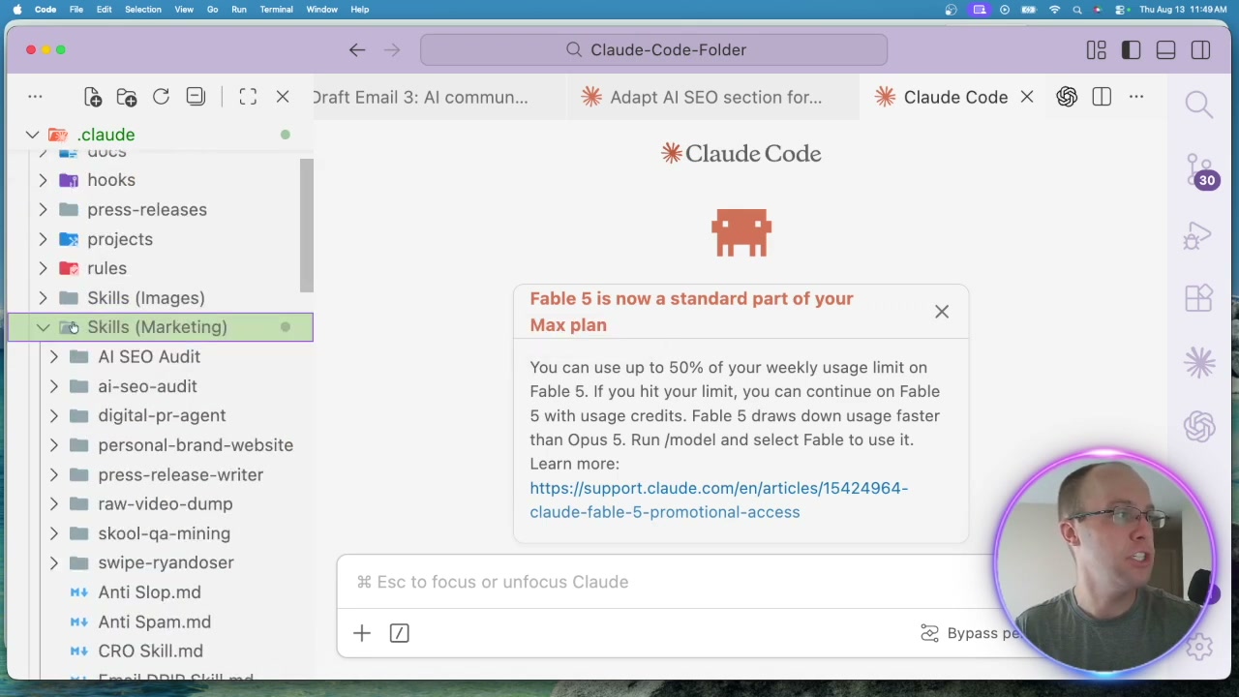The width and height of the screenshot is (1239, 697).
Task: Expand the Skills (Images) folder
Action: (x=43, y=298)
